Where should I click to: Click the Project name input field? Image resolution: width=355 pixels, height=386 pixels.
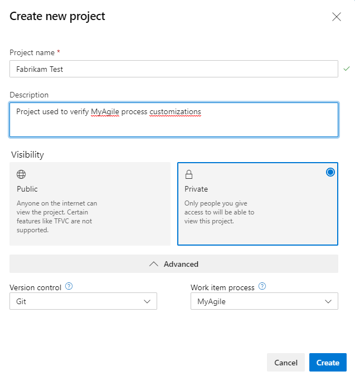[x=174, y=69]
